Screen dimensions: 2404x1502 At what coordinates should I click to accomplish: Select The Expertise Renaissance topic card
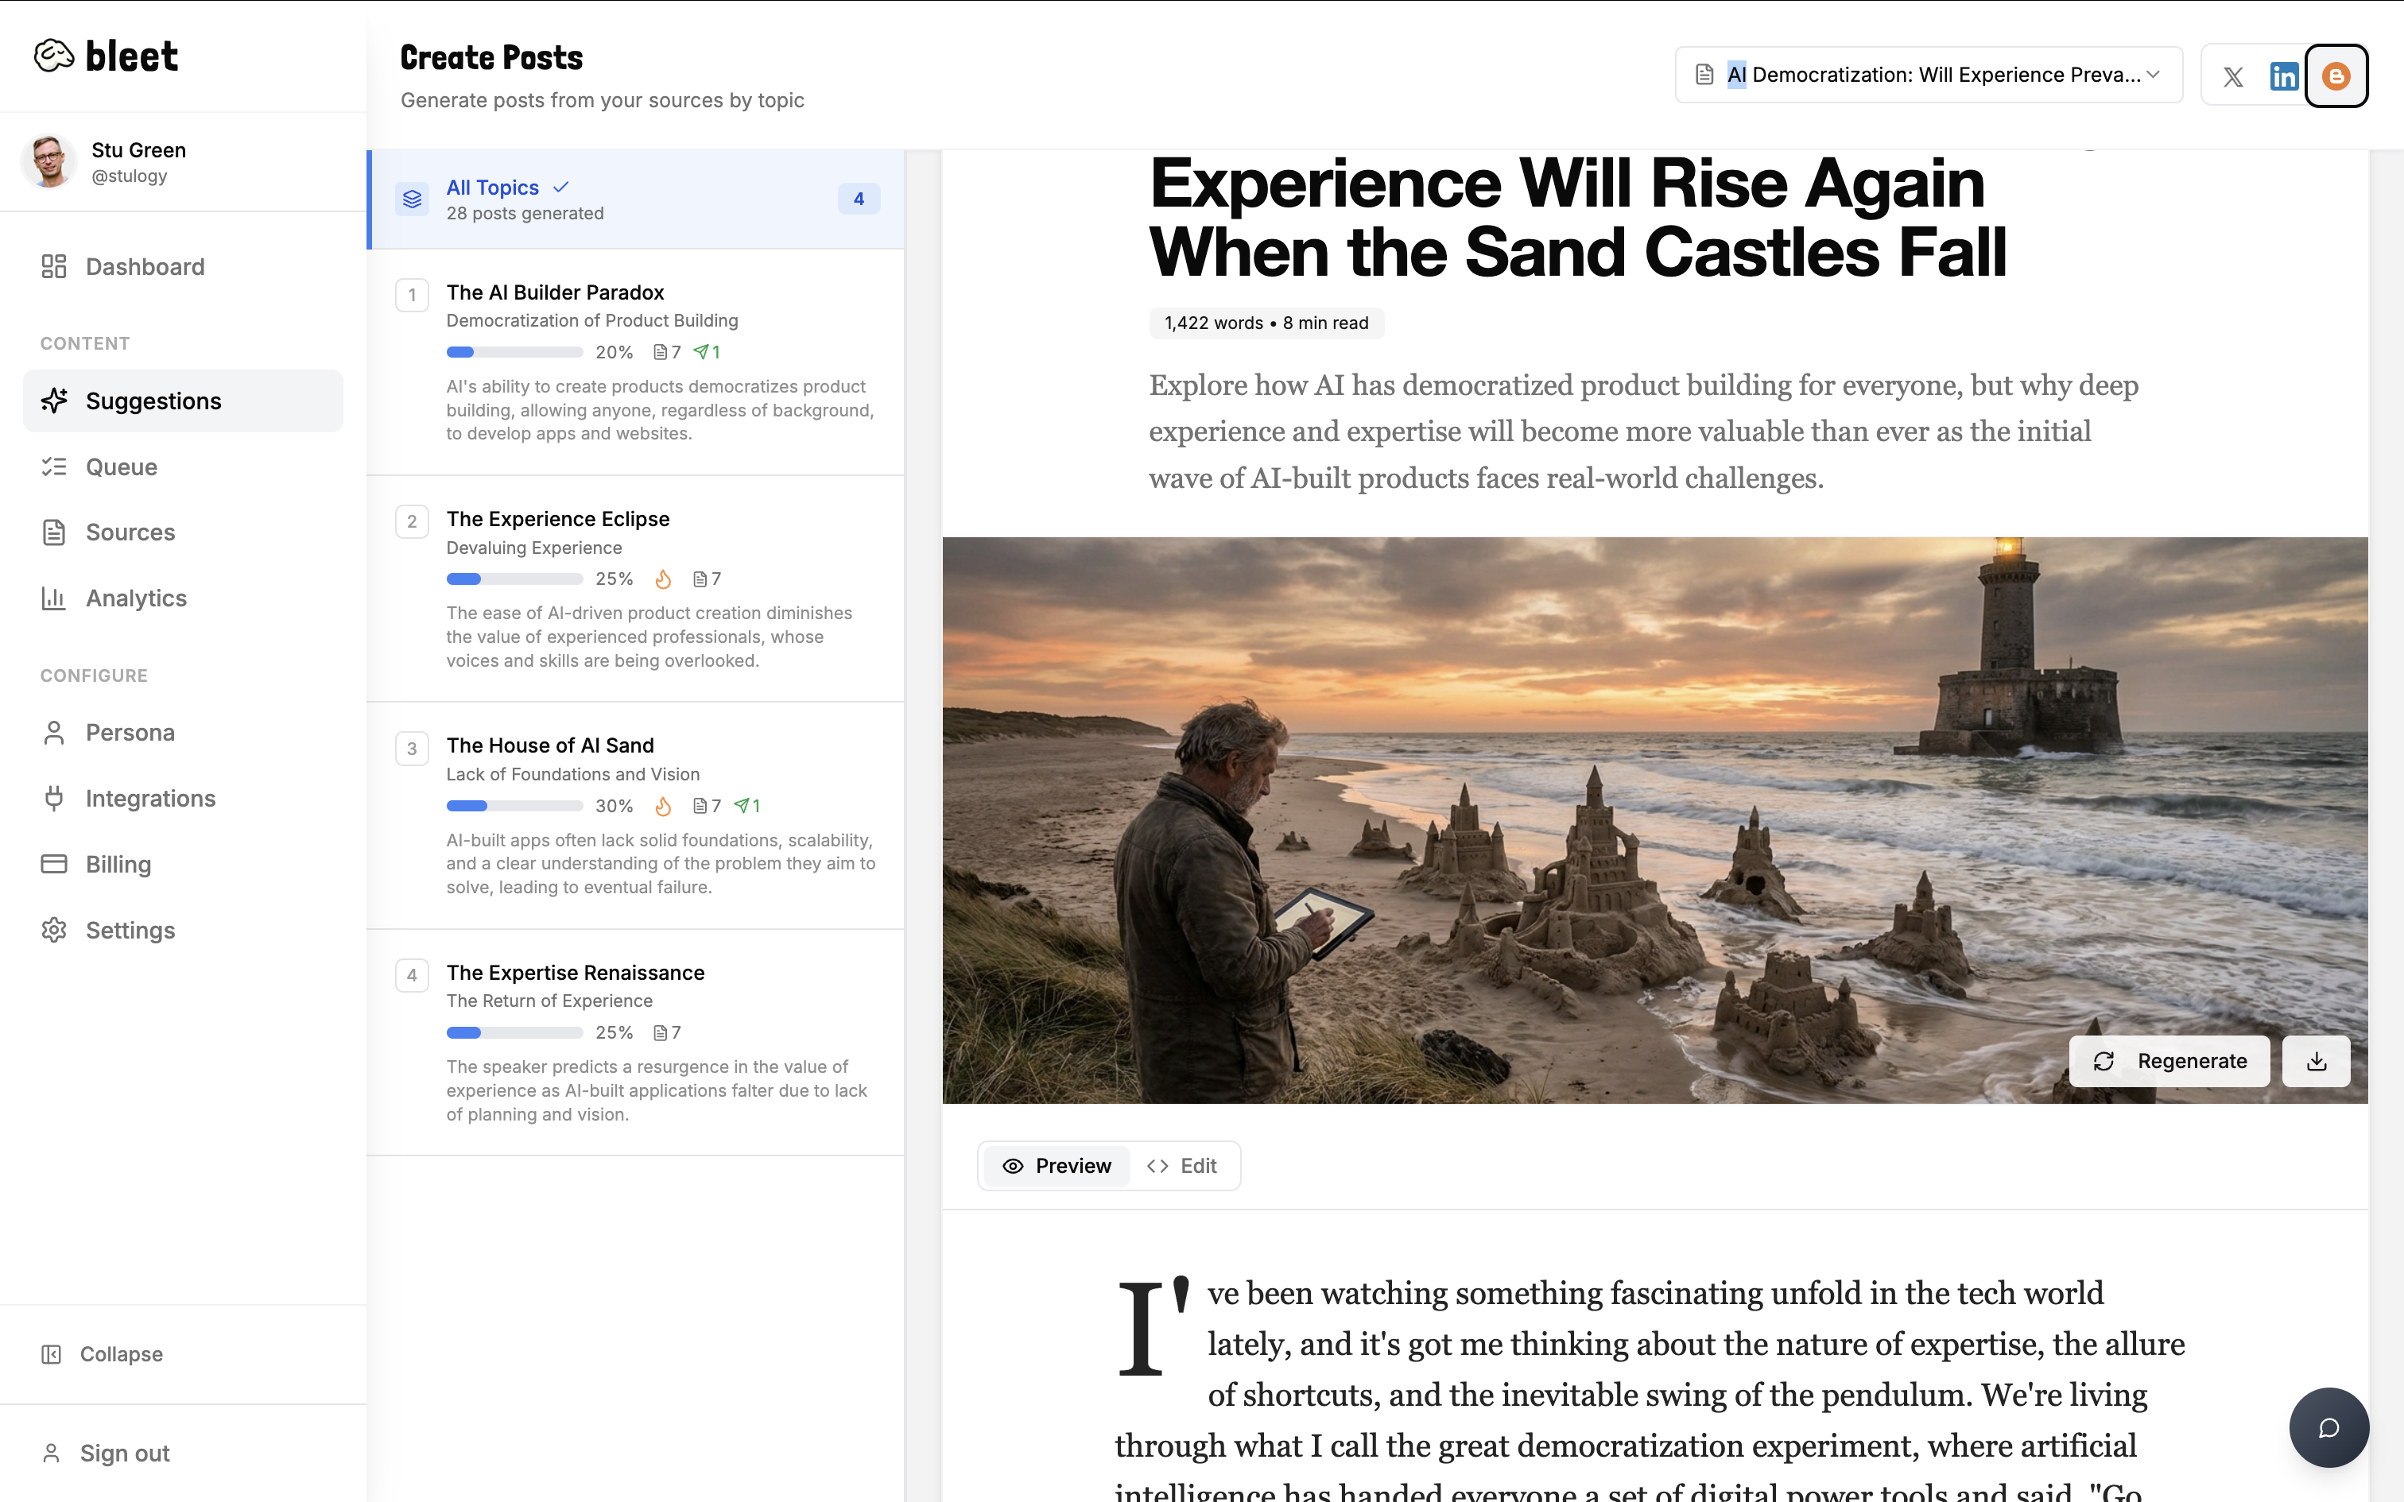(x=636, y=1043)
